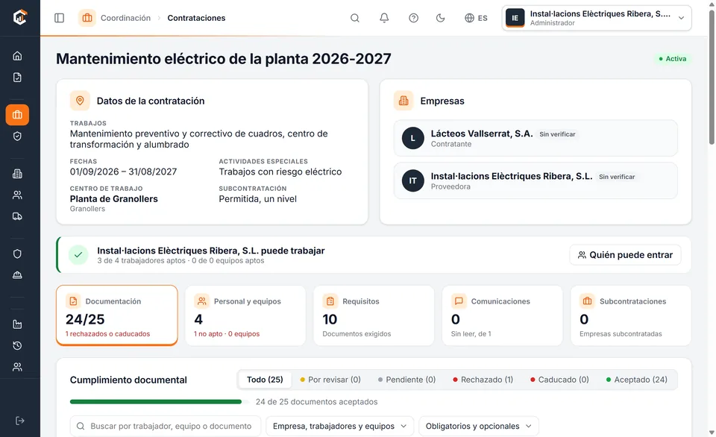Toggle dark mode moon icon
The image size is (716, 437).
point(441,18)
